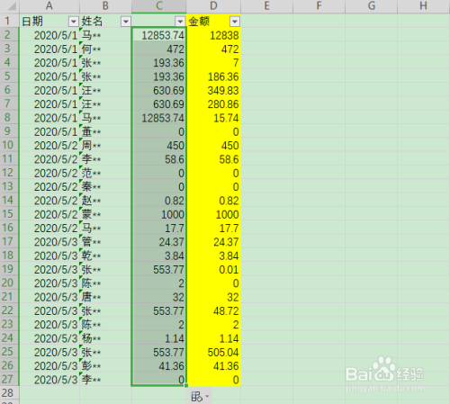Screen dimensions: 450x404
Task: Select column A header
Action: click(x=49, y=6)
